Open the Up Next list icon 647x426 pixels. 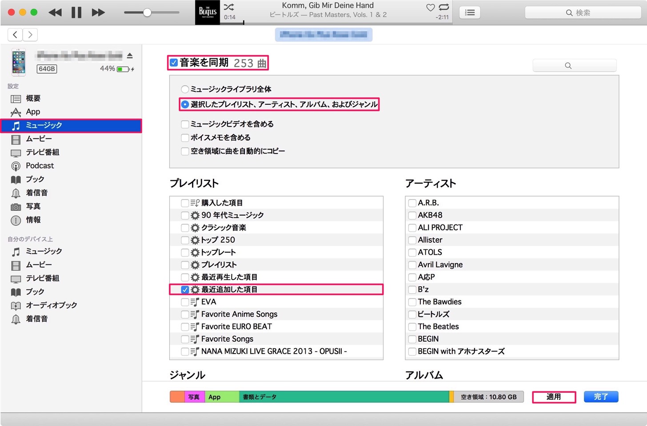[470, 13]
